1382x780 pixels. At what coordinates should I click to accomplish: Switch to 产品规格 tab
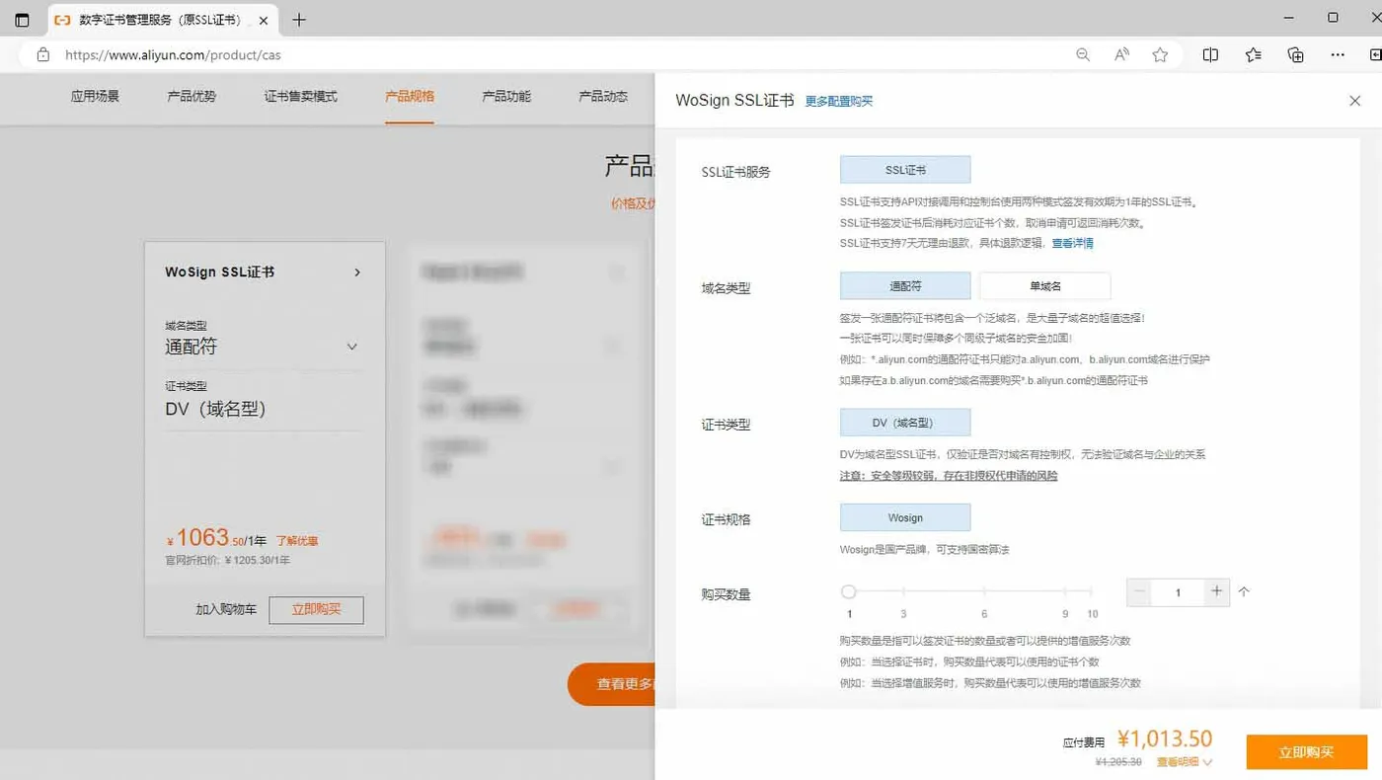tap(410, 96)
